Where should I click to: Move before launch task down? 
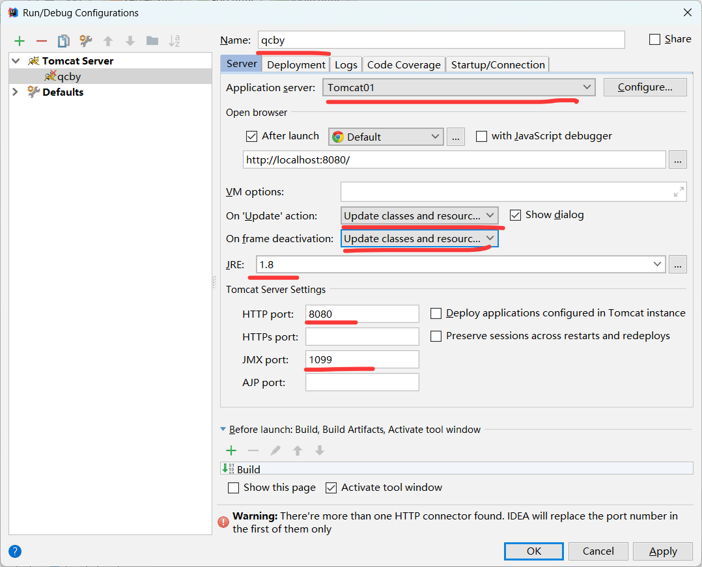pyautogui.click(x=320, y=450)
